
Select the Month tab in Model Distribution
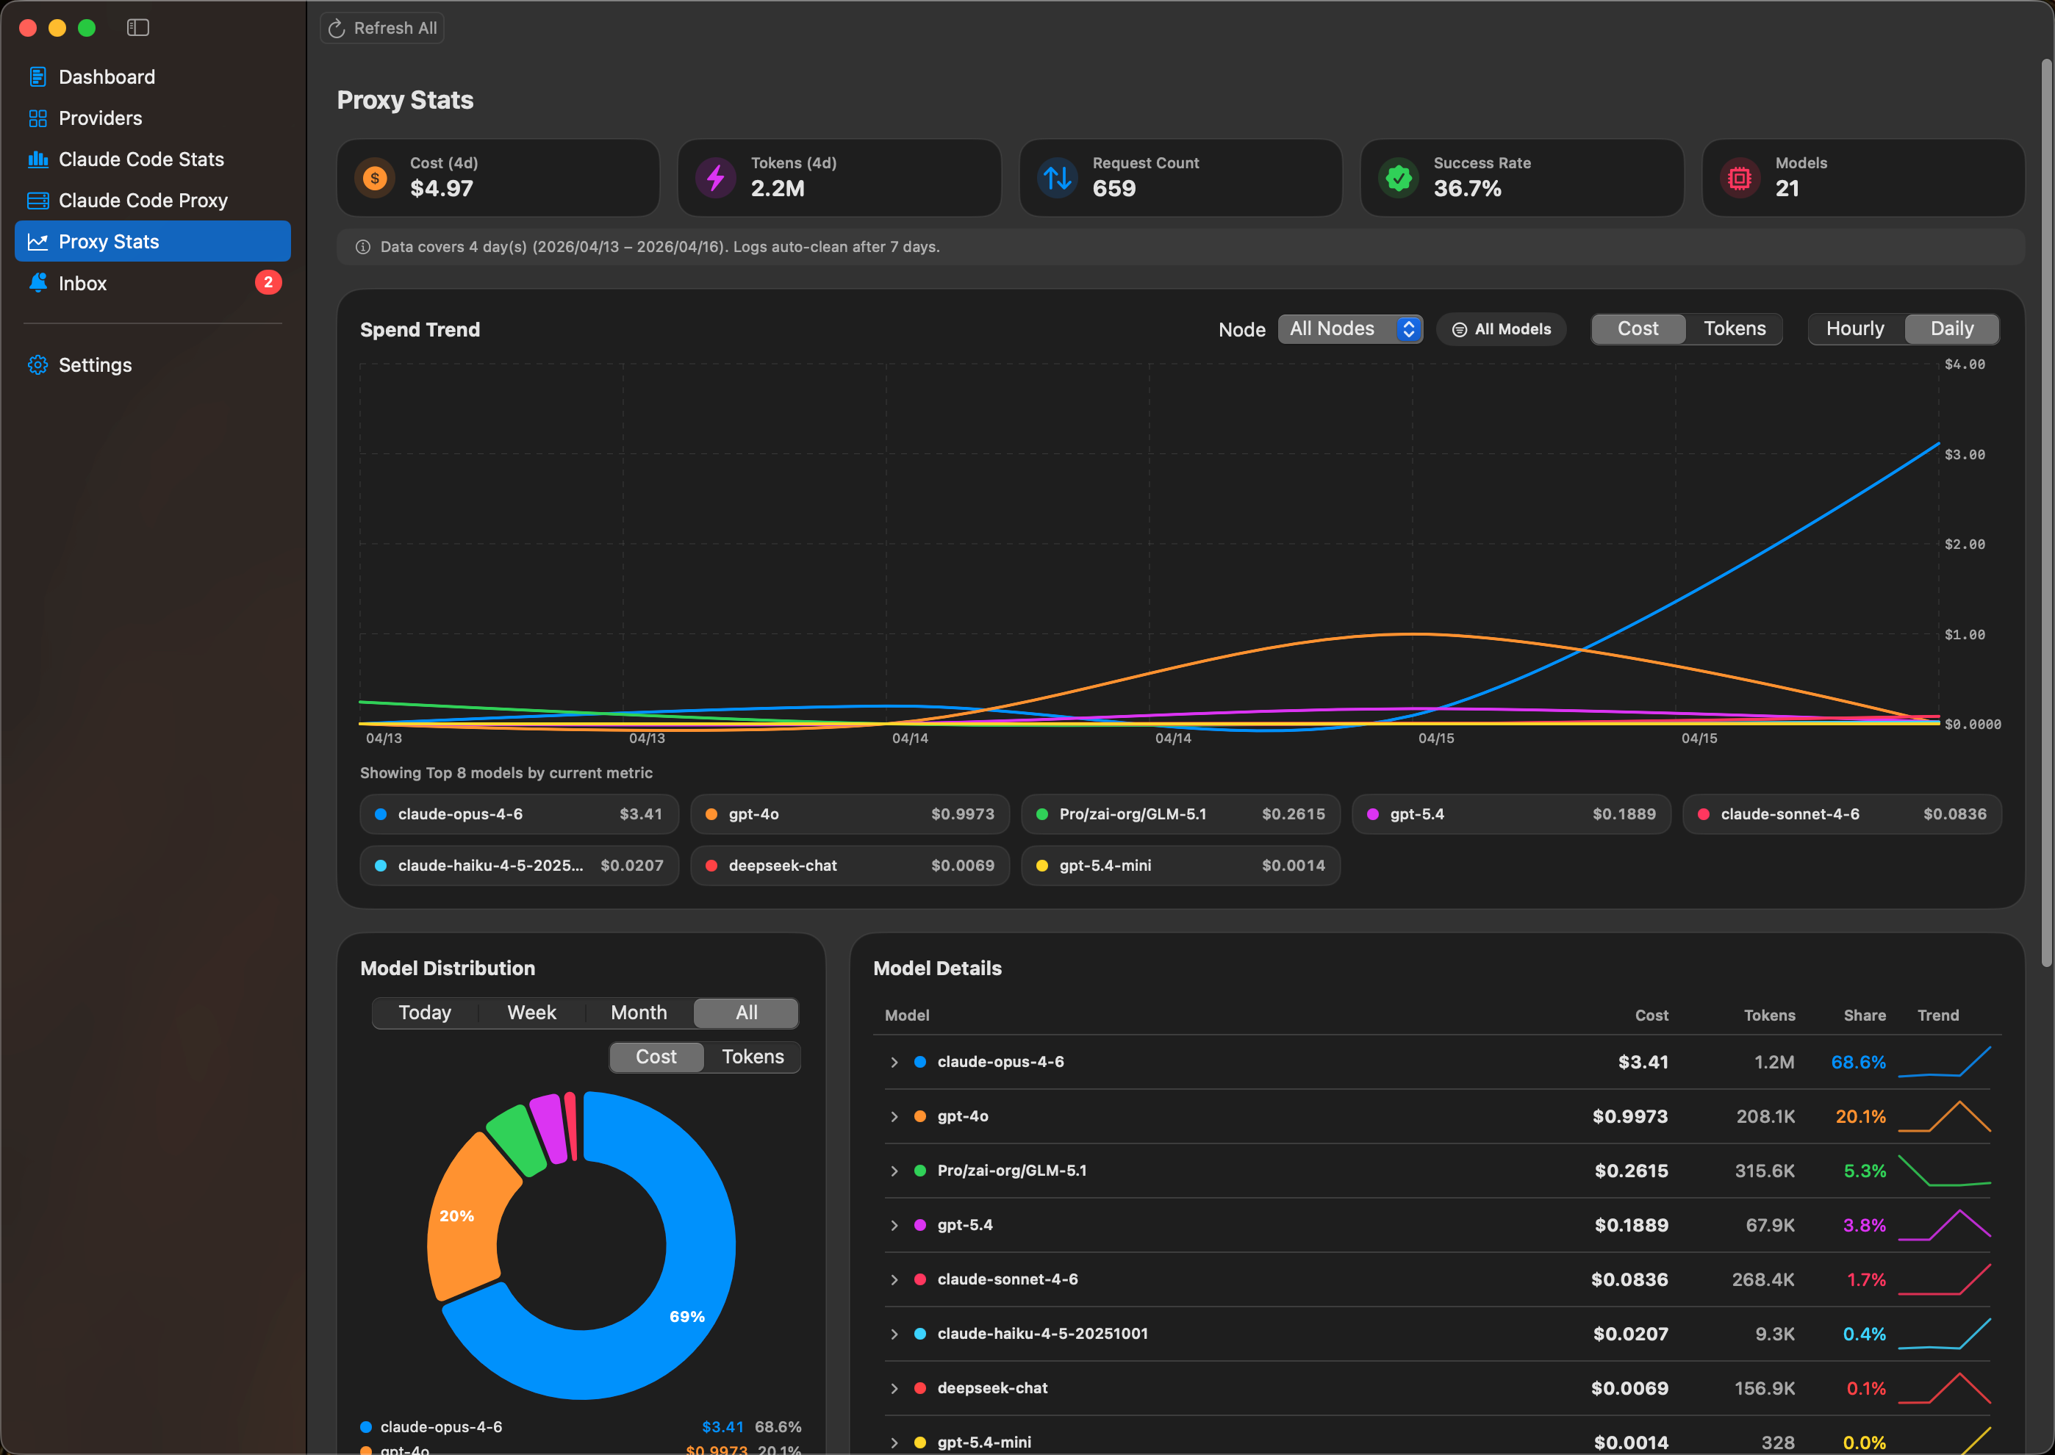pyautogui.click(x=638, y=1013)
